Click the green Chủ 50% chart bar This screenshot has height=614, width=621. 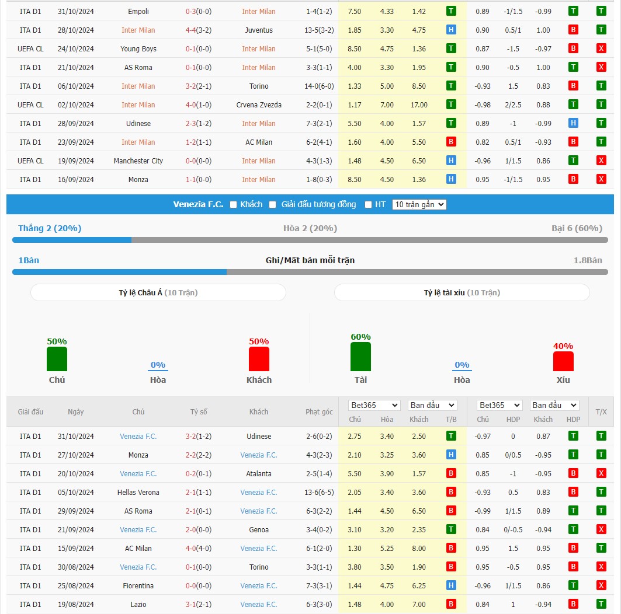pyautogui.click(x=57, y=359)
